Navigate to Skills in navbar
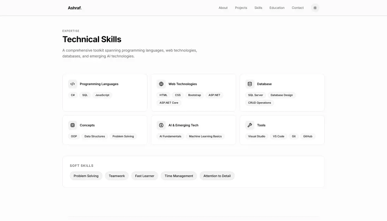 (x=258, y=8)
